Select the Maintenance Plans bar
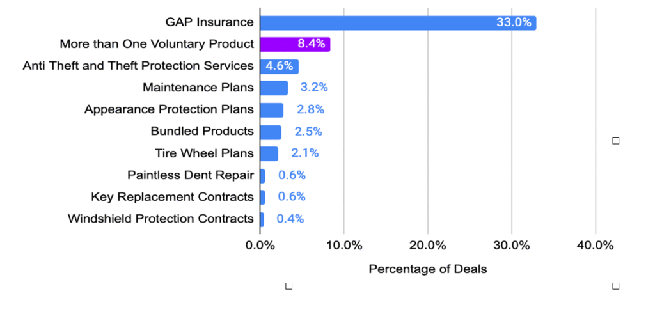This screenshot has width=655, height=314. (274, 88)
